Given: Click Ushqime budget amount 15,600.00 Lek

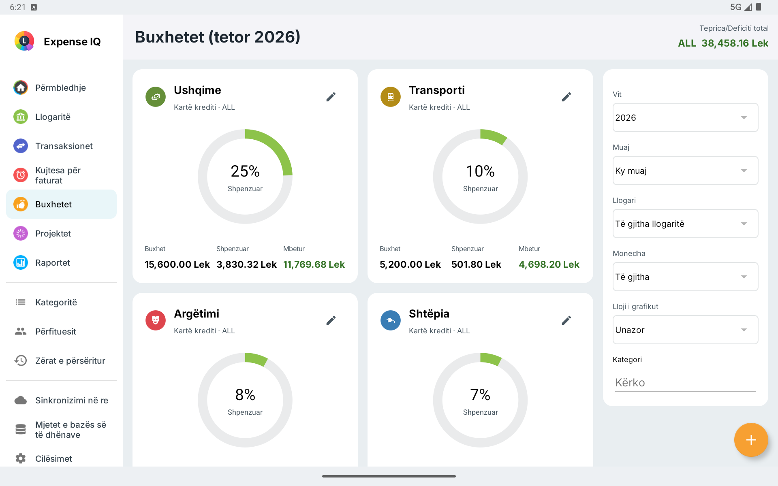Looking at the screenshot, I should click(x=177, y=264).
